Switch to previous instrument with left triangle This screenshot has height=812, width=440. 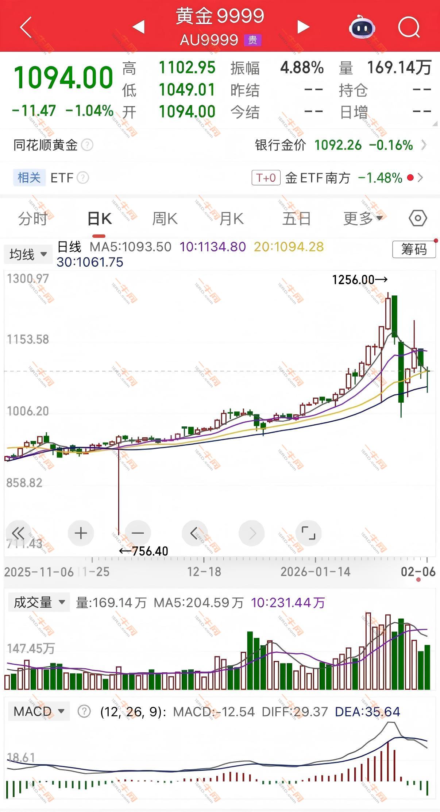pos(139,27)
